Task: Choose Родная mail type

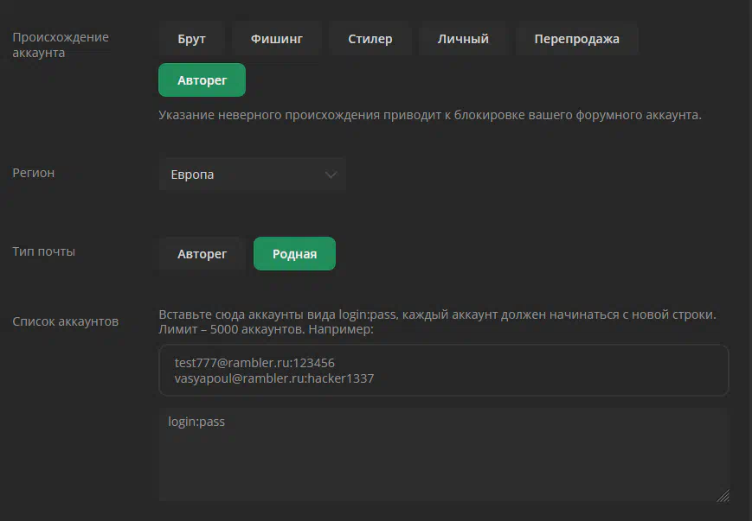Action: 294,254
